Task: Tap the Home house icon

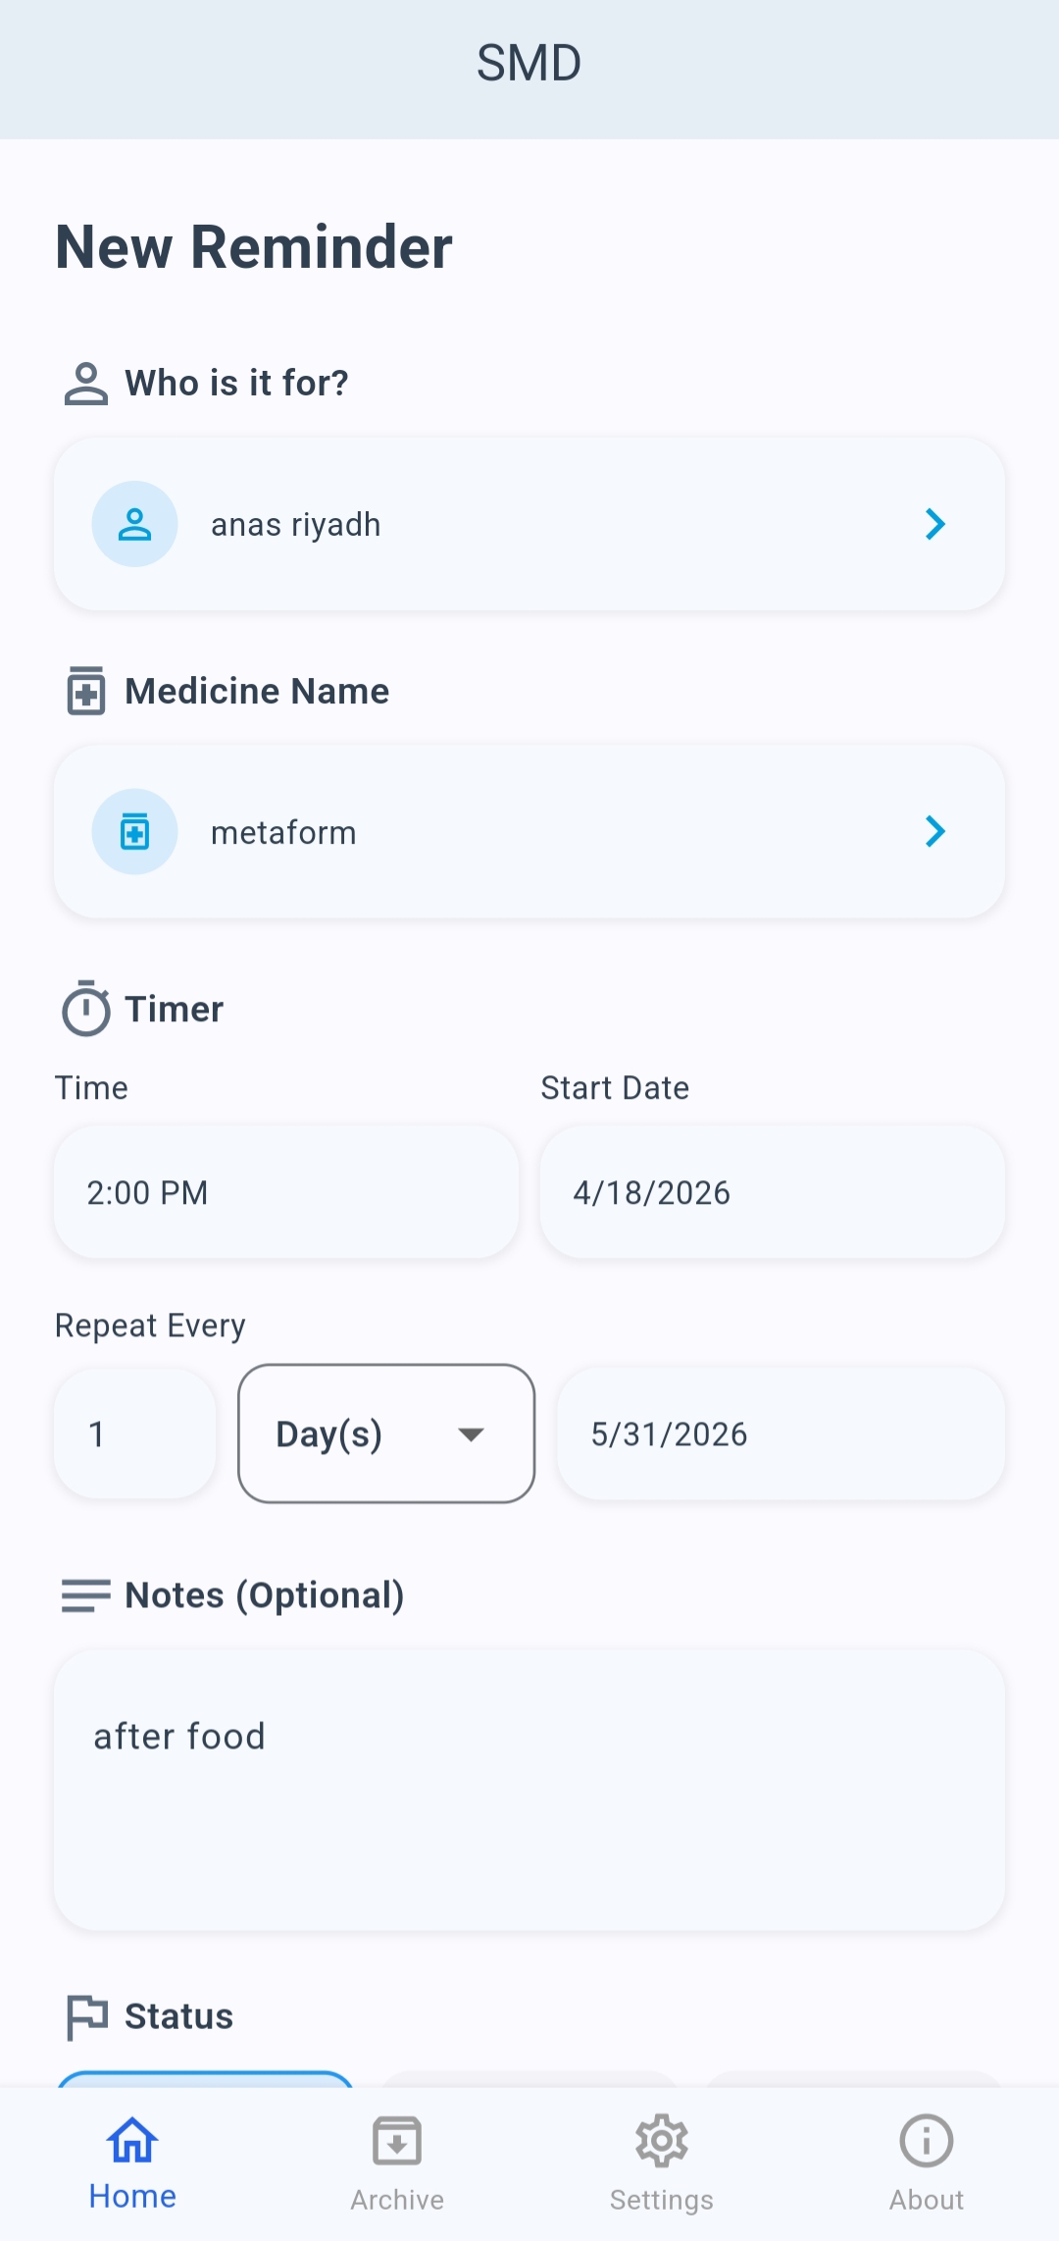Action: pyautogui.click(x=132, y=2141)
